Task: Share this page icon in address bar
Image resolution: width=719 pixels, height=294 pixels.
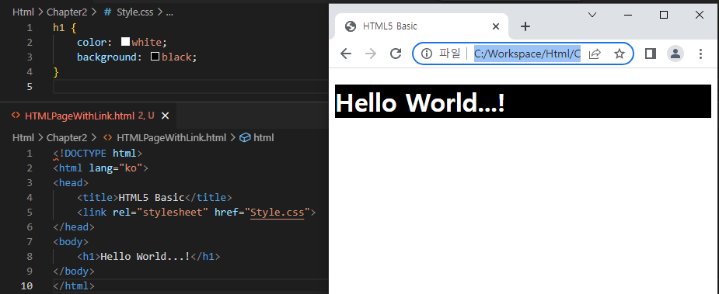Action: tap(595, 54)
